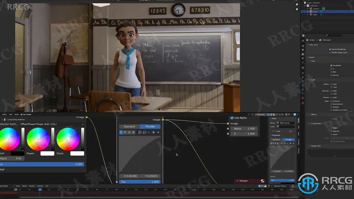
Task: Enable the Mist pass checkbox
Action: [x=331, y=72]
